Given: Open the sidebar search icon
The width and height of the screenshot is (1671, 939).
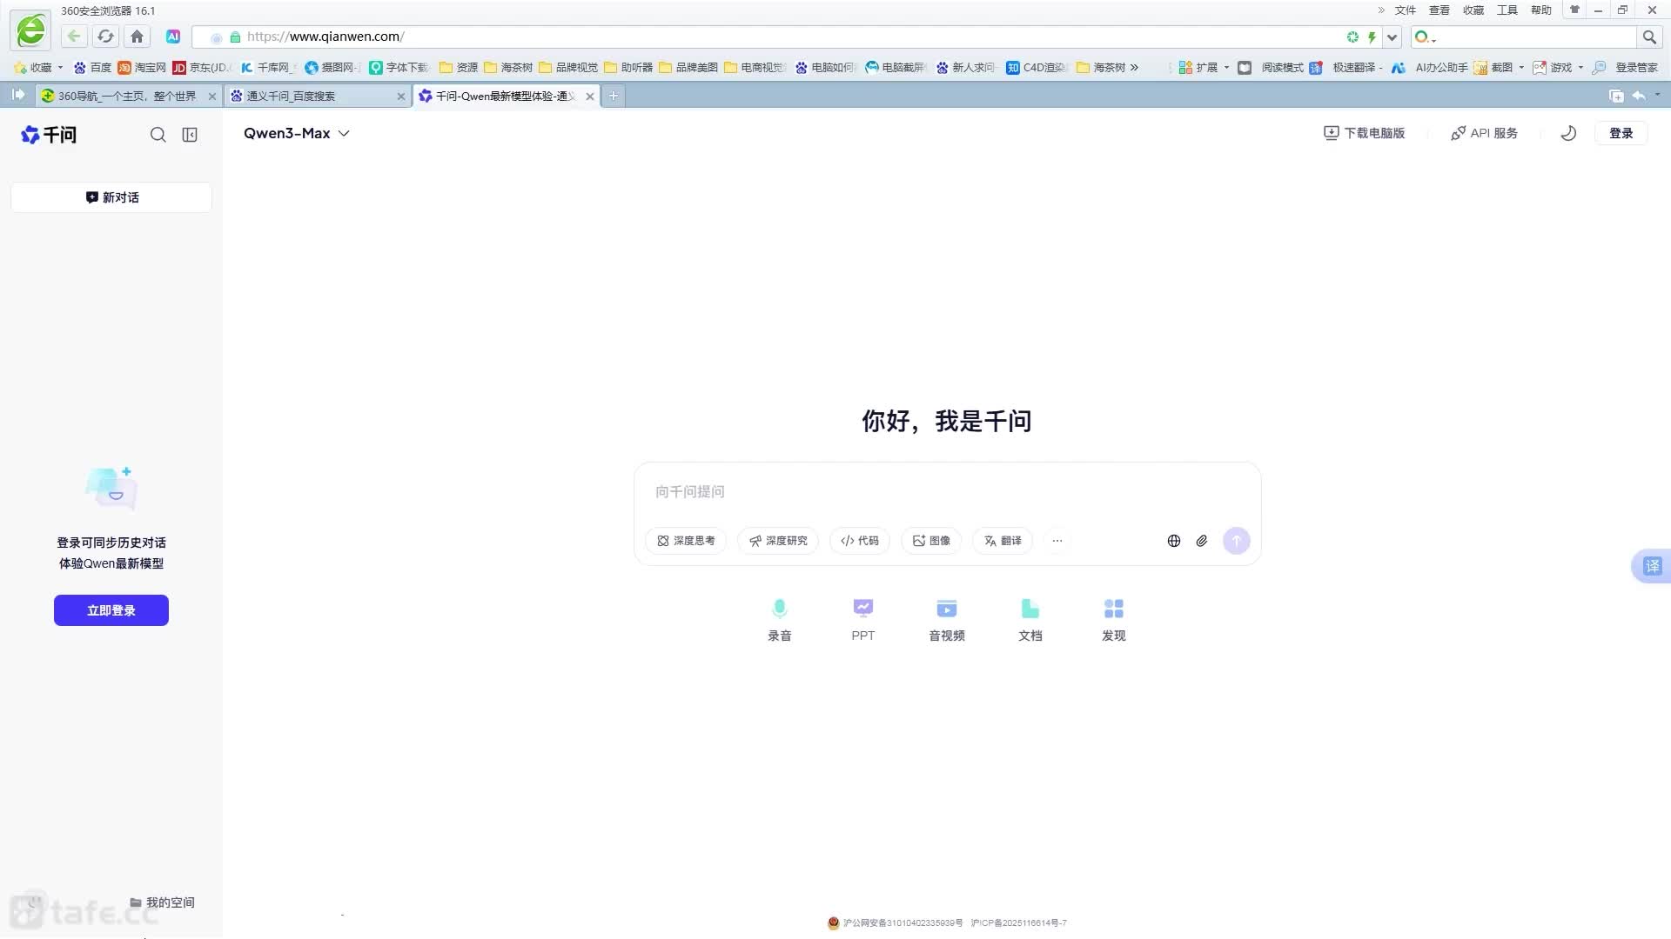Looking at the screenshot, I should [x=158, y=135].
